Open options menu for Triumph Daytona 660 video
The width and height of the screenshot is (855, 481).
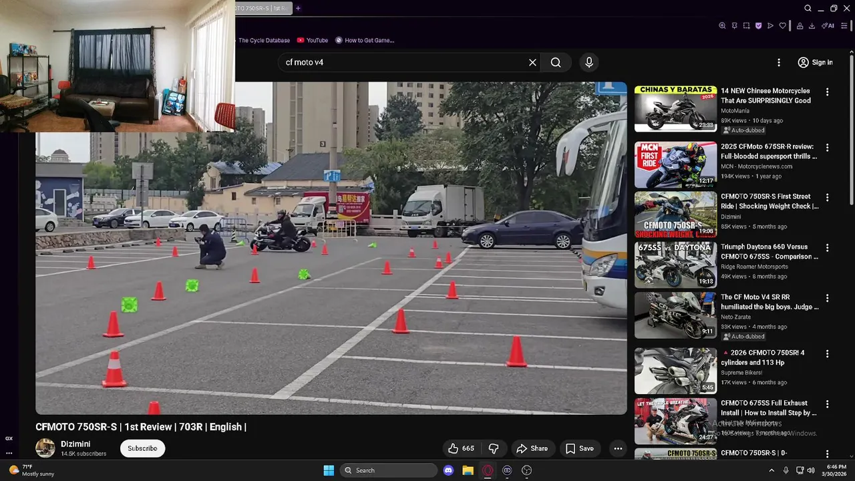[x=827, y=247]
